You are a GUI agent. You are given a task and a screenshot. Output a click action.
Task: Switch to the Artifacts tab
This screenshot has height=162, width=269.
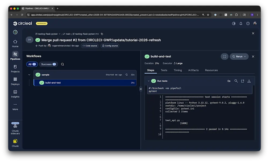[193, 70]
